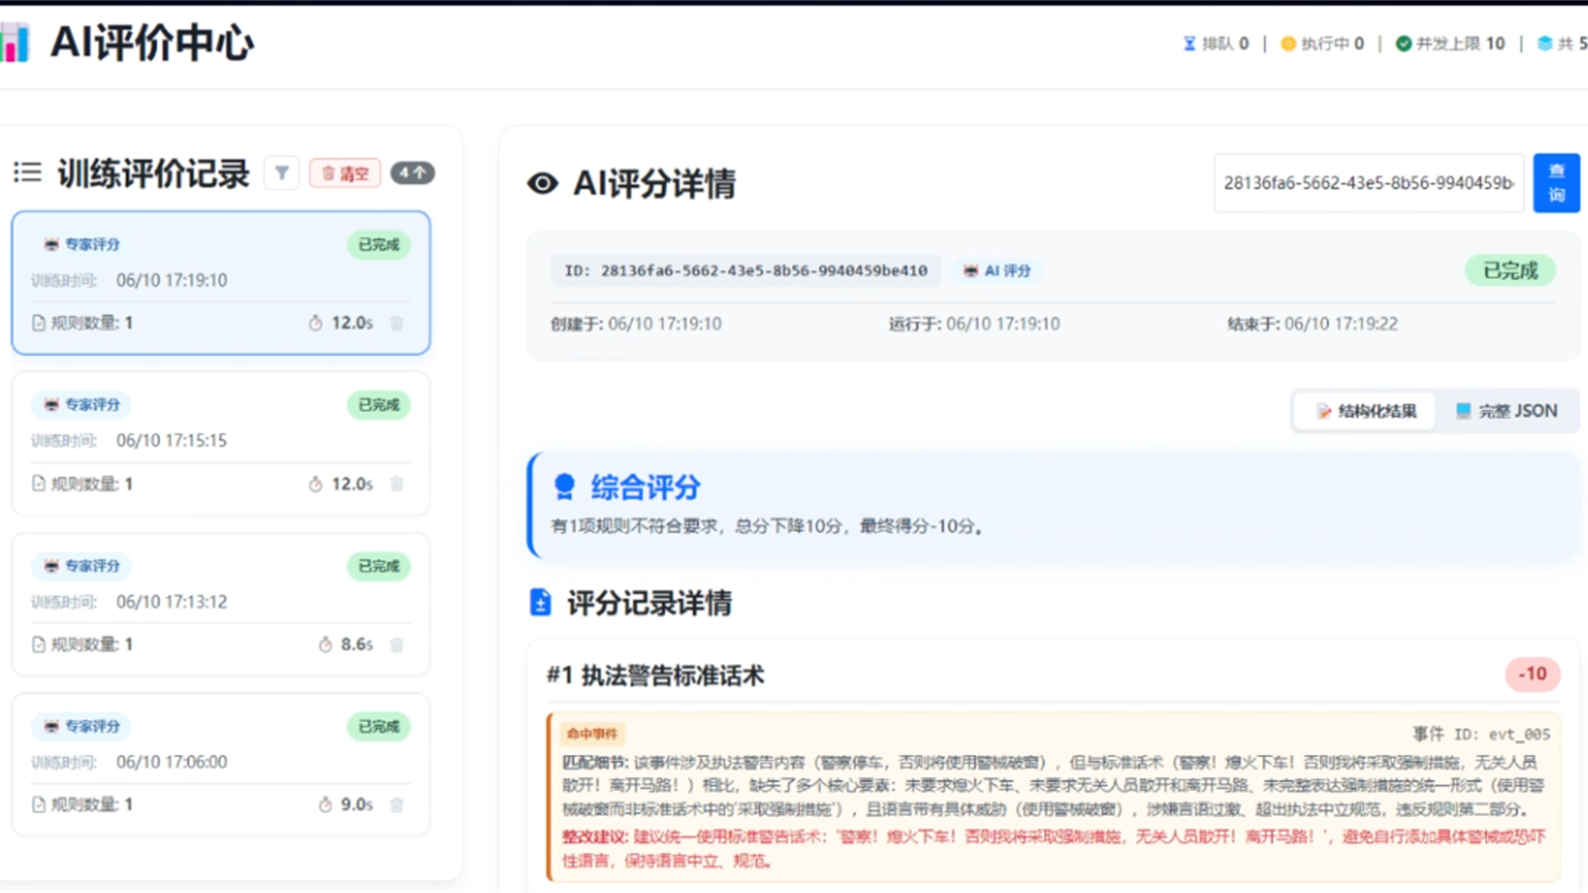Delete the 17:13:12 record with trash icon
This screenshot has height=893, width=1588.
pyautogui.click(x=397, y=645)
